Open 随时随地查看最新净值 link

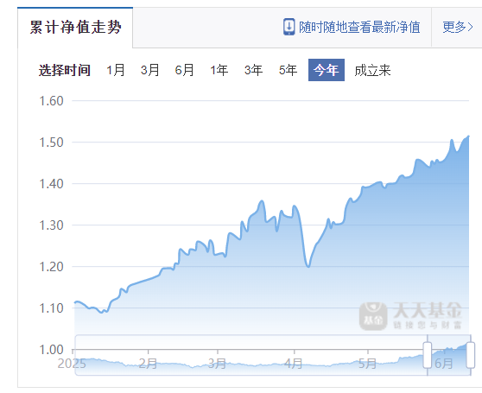click(359, 27)
